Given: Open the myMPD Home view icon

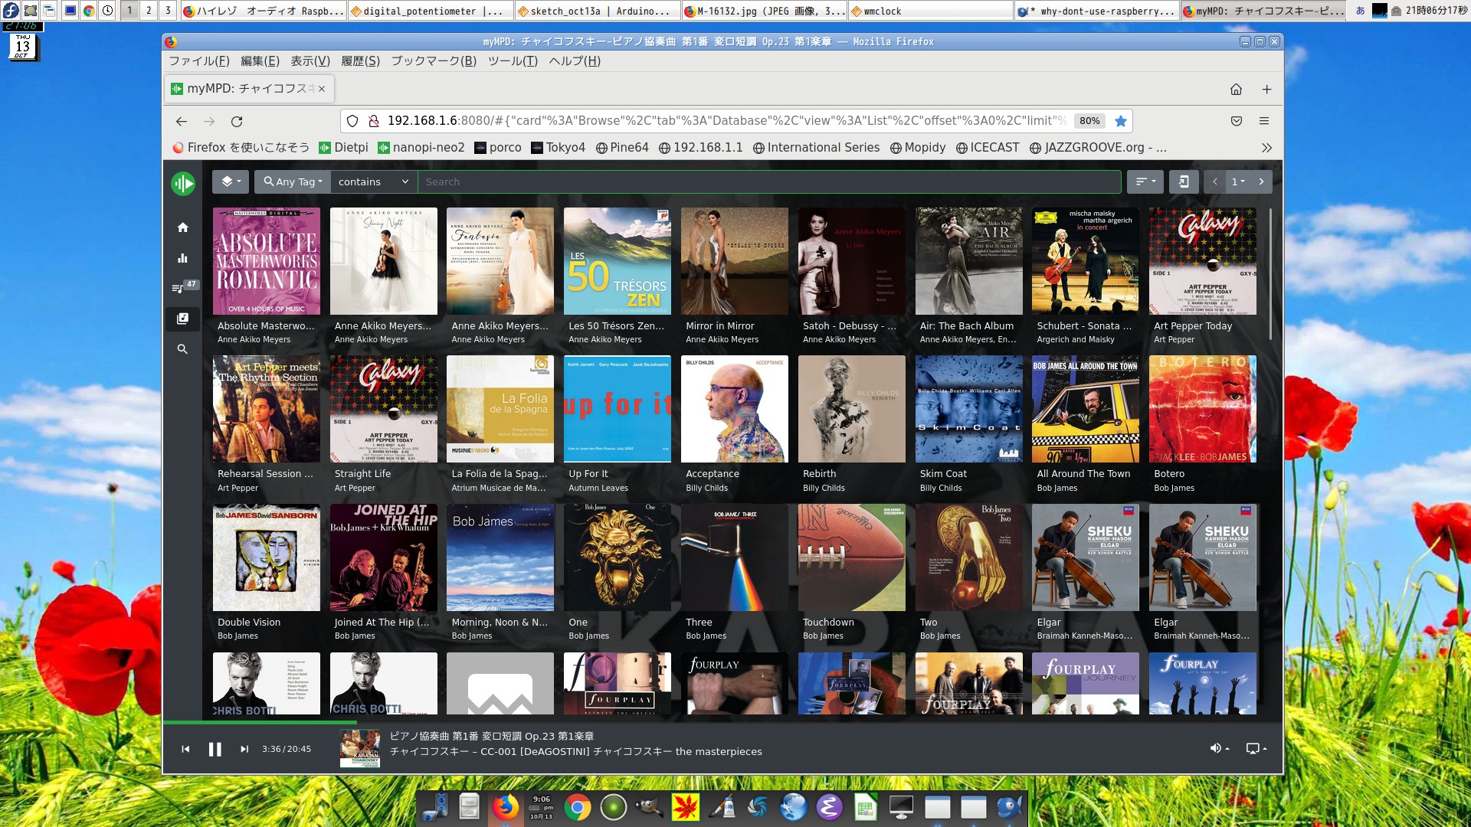Looking at the screenshot, I should click(182, 227).
